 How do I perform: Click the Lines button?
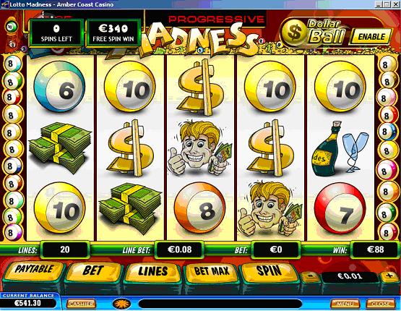153,272
